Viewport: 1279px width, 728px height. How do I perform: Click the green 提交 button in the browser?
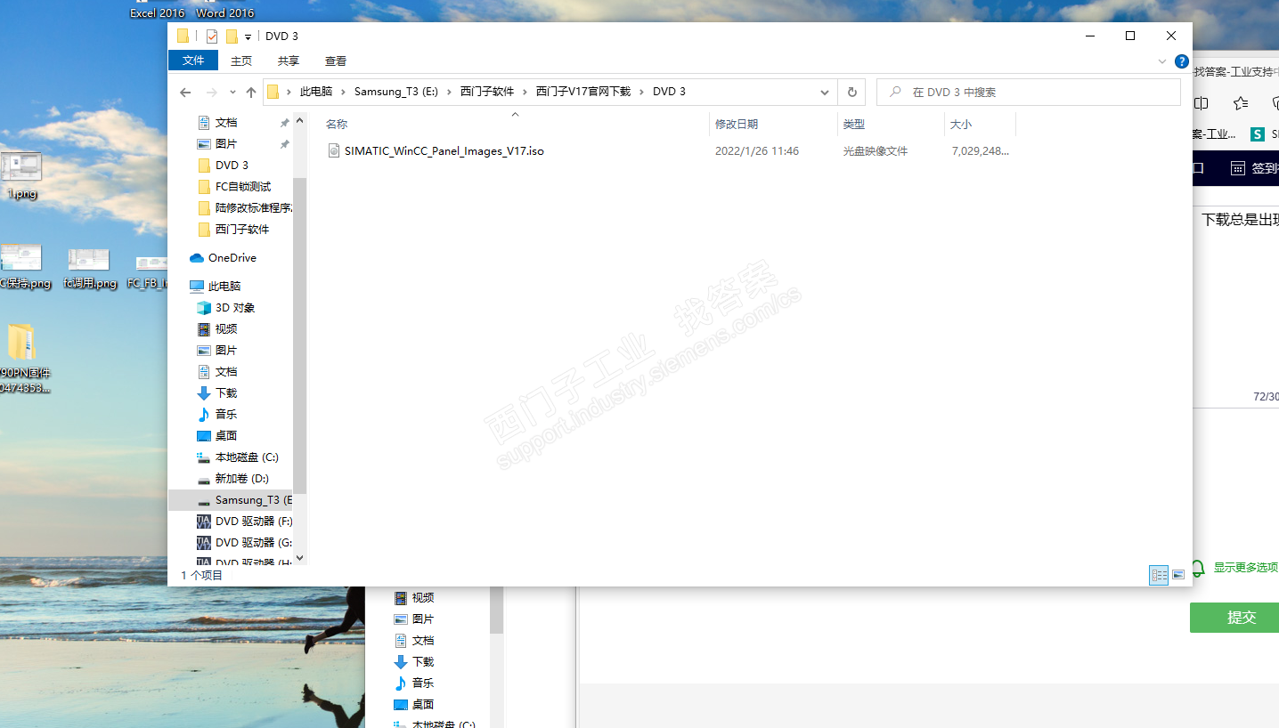[1234, 618]
